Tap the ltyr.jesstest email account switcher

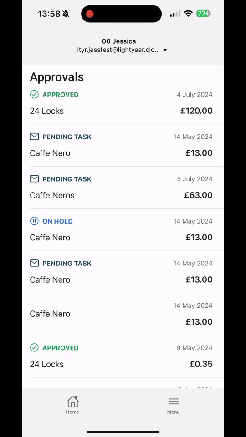point(118,50)
